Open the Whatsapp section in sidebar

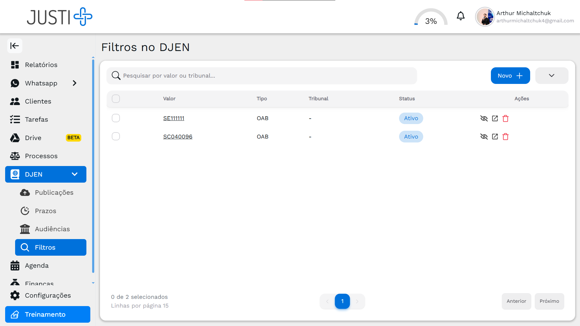click(x=41, y=83)
